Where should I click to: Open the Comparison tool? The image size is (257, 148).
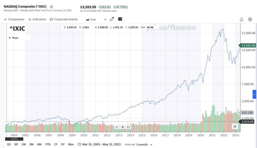pos(14,19)
